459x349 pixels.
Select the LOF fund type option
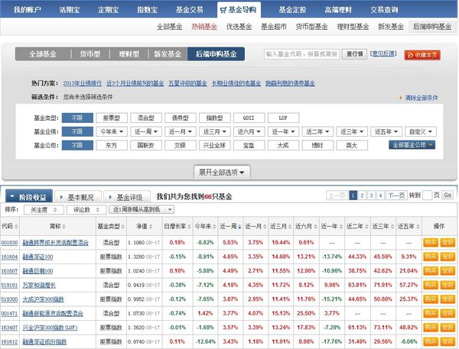coord(283,118)
